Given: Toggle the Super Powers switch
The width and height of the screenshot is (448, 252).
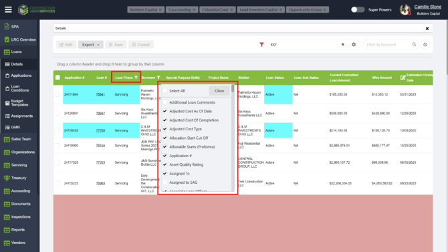Looking at the screenshot, I should 358,10.
